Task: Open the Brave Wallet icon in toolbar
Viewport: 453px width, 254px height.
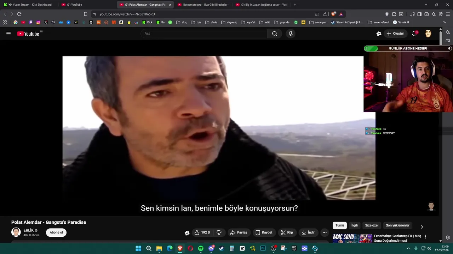Action: 426,14
